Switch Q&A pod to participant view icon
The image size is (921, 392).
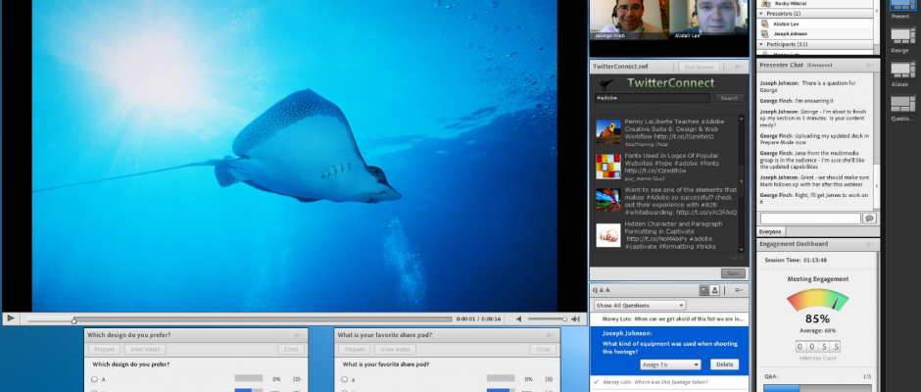[715, 290]
